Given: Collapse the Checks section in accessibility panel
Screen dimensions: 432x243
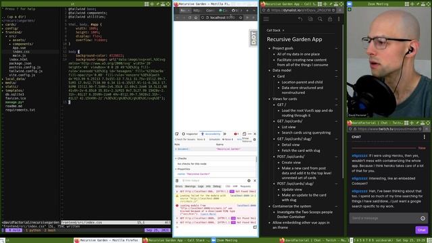Looking at the screenshot, I should coord(176,159).
